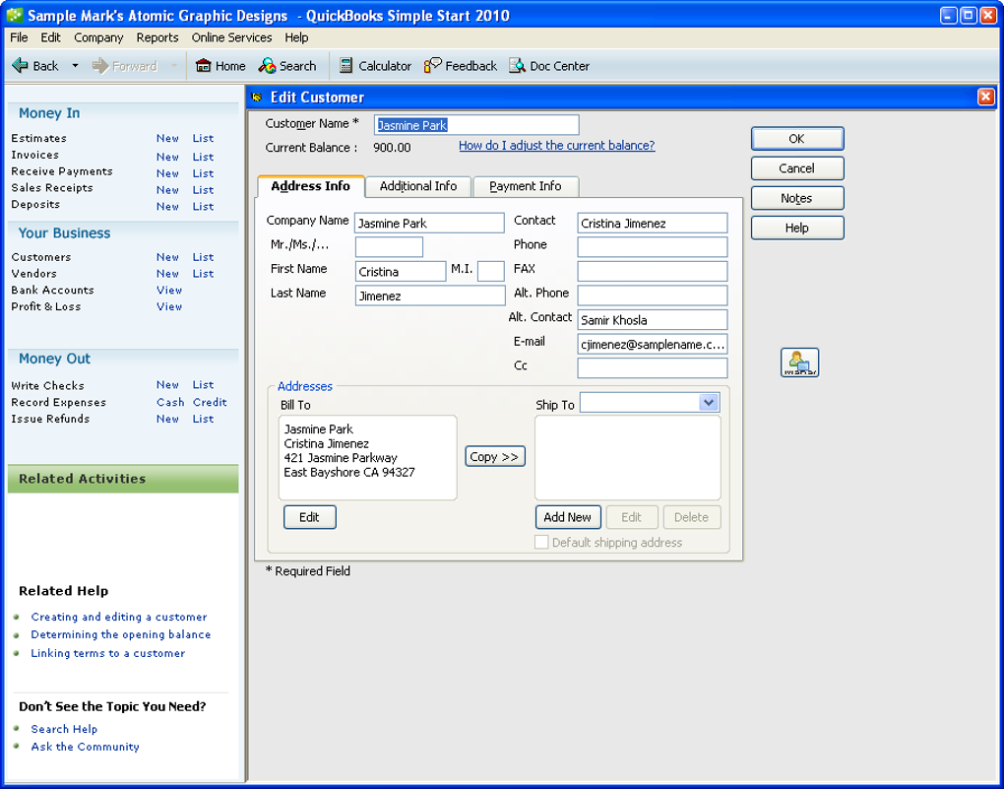Check the Default shipping address checkbox
Screen dimensions: 1004x789
pos(541,542)
